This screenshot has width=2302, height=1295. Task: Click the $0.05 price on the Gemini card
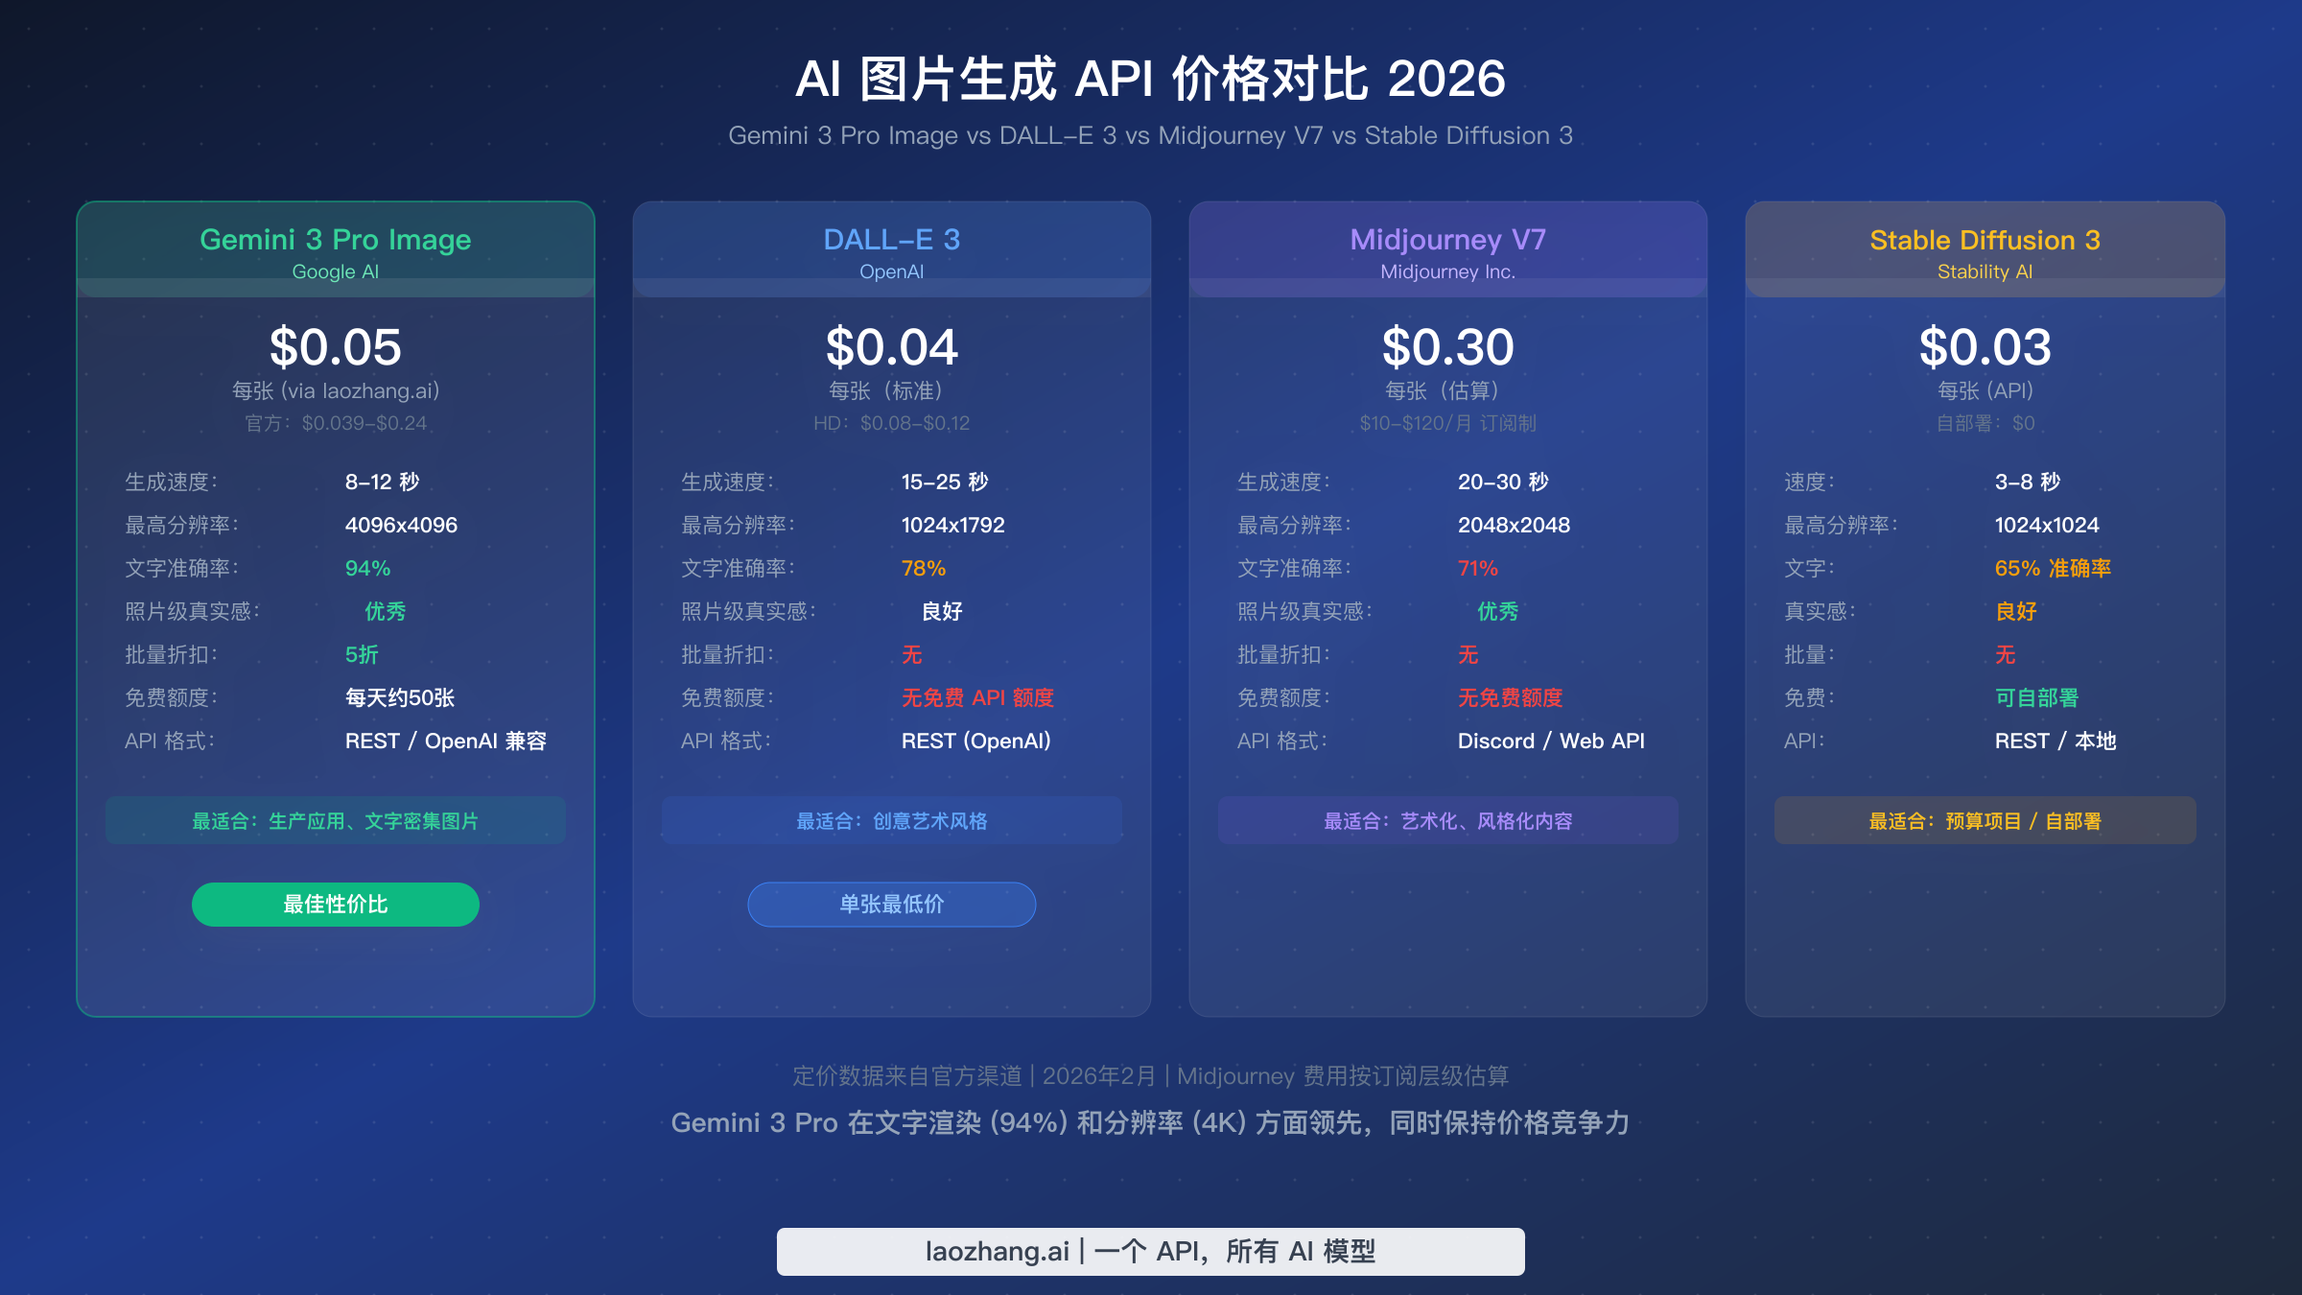pyautogui.click(x=335, y=348)
